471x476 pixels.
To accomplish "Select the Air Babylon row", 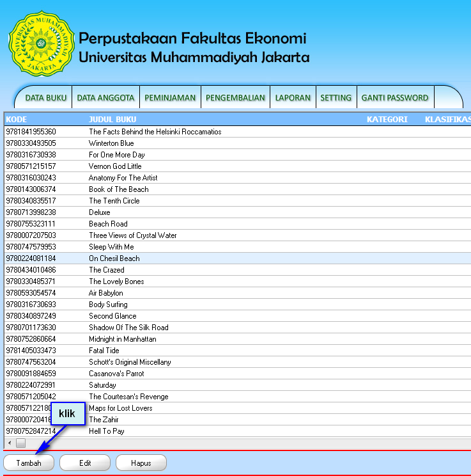I will pos(238,293).
